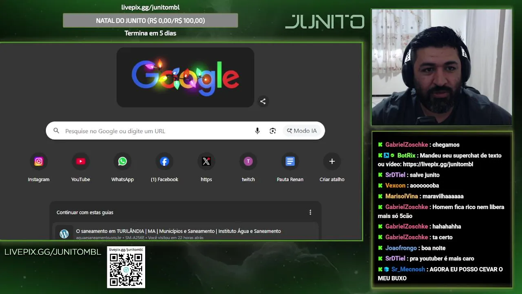
Task: Click username Vexcon in chat
Action: tap(395, 185)
